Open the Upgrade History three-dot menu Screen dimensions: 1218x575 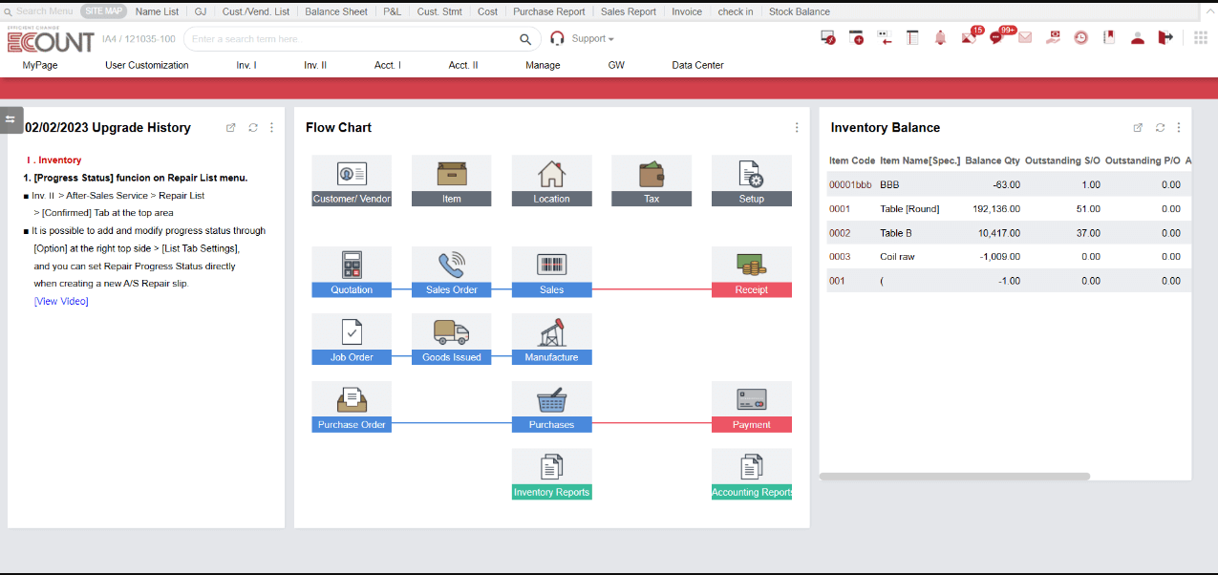(271, 127)
